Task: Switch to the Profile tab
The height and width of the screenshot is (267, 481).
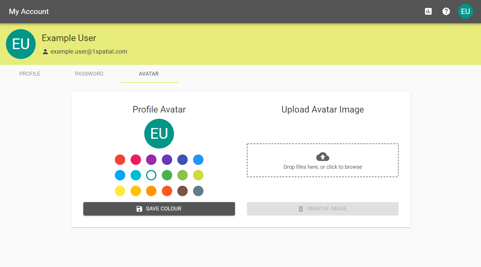Action: coord(30,74)
